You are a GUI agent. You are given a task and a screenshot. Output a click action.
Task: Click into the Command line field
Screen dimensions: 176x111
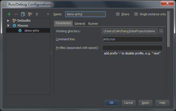click(132, 39)
